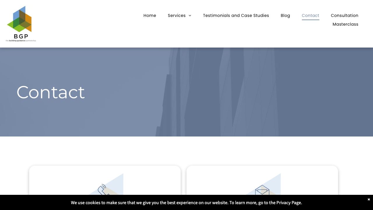The height and width of the screenshot is (210, 373).
Task: Click the building guidance partnership tagline under the logo
Action: click(21, 41)
